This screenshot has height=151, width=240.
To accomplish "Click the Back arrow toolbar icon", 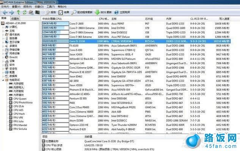I will point(5,12).
